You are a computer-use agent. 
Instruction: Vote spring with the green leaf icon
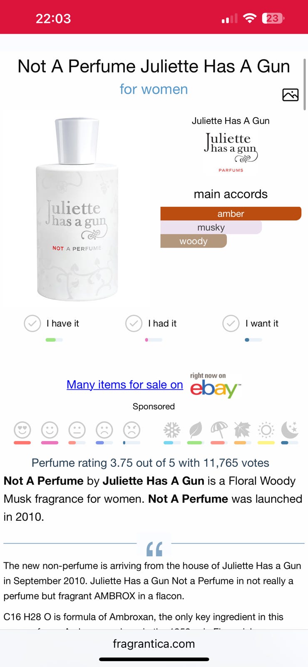click(x=195, y=430)
